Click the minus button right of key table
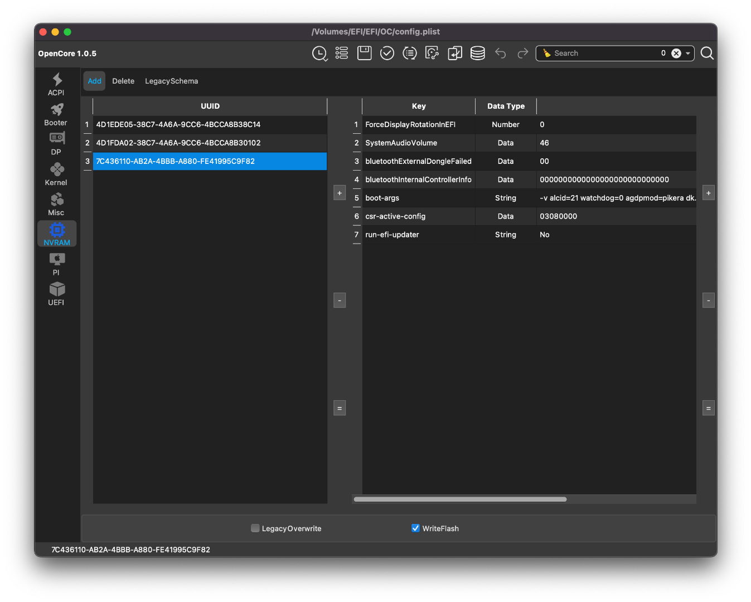 coord(708,300)
